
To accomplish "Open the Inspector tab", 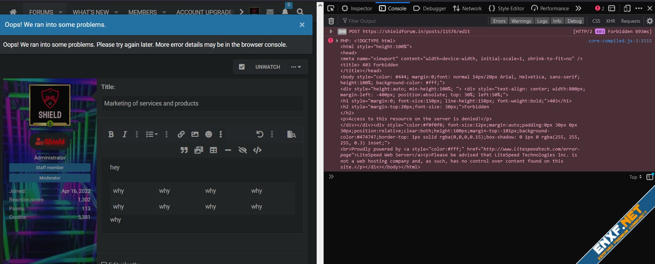I will (357, 8).
